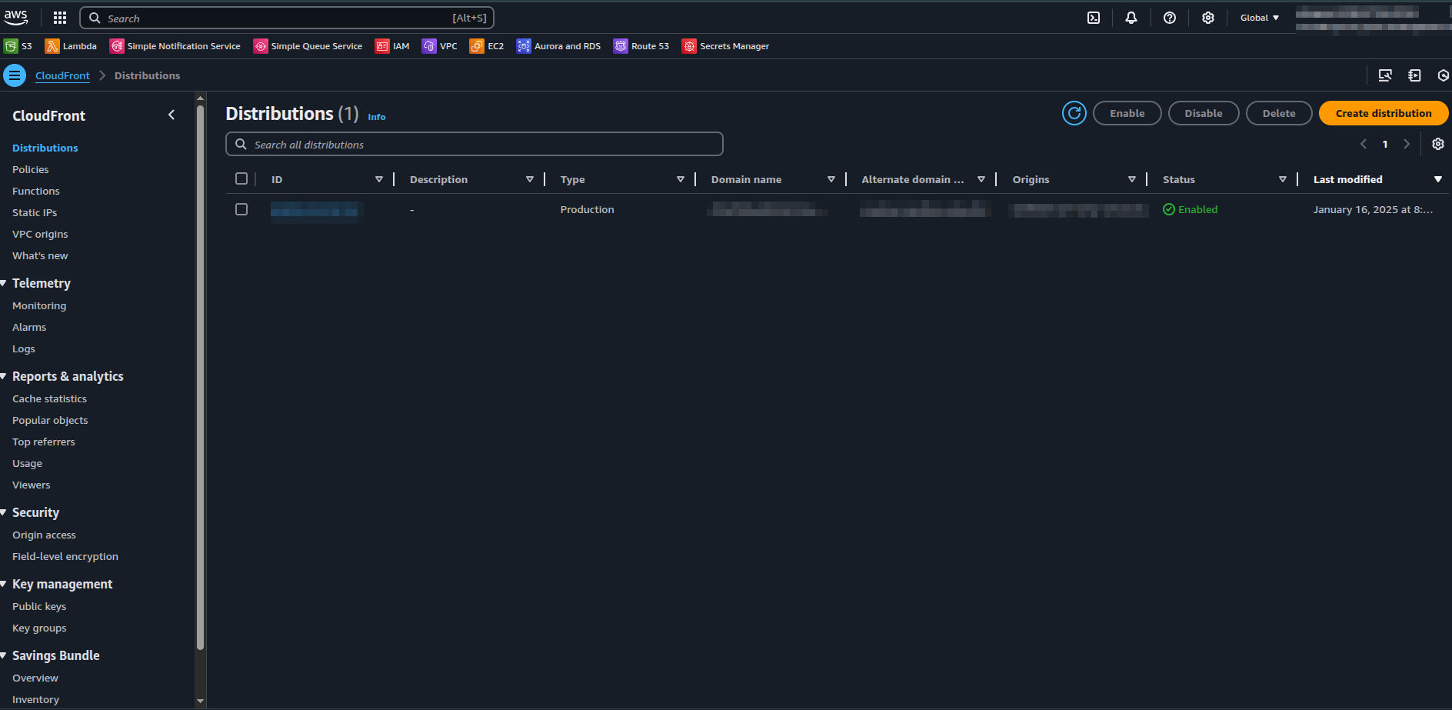Collapse the Security sidebar section
Image resolution: width=1452 pixels, height=710 pixels.
click(x=5, y=512)
